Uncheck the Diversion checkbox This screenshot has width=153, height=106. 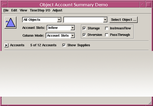click(x=84, y=35)
